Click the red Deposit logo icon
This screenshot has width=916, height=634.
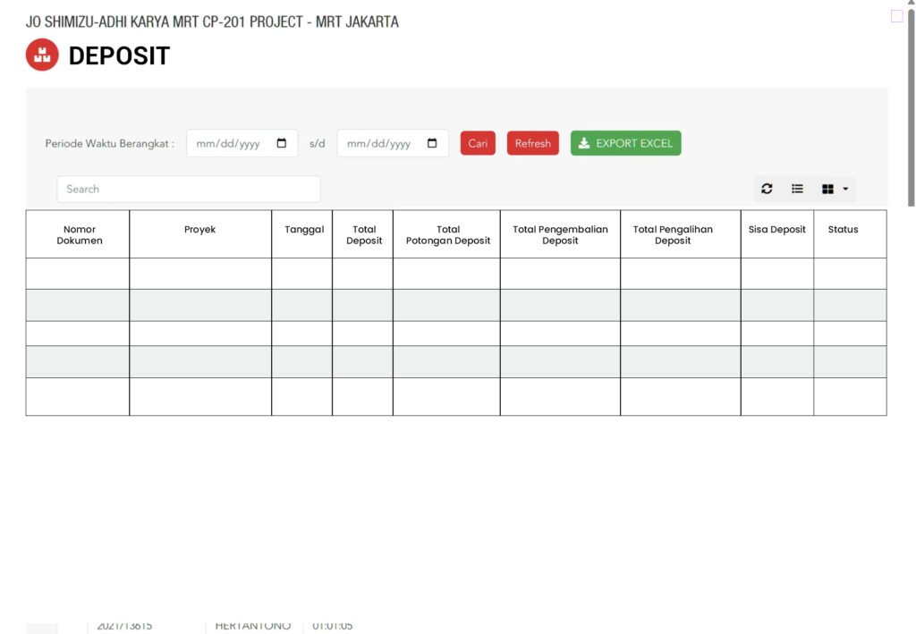click(x=41, y=55)
